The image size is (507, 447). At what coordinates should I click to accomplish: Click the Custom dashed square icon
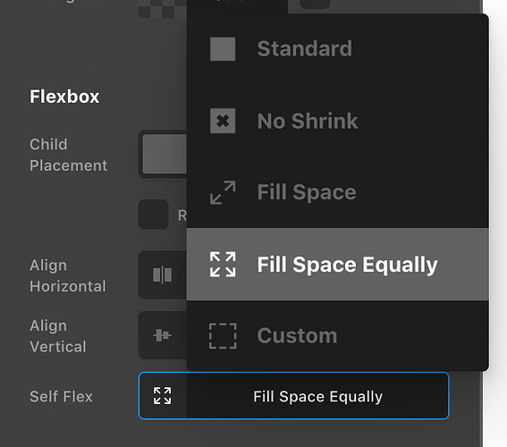click(x=223, y=336)
